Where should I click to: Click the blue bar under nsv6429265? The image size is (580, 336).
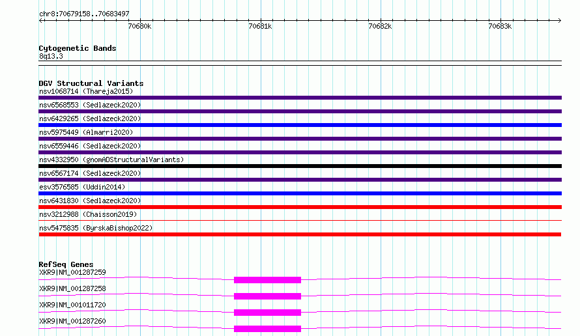[300, 125]
